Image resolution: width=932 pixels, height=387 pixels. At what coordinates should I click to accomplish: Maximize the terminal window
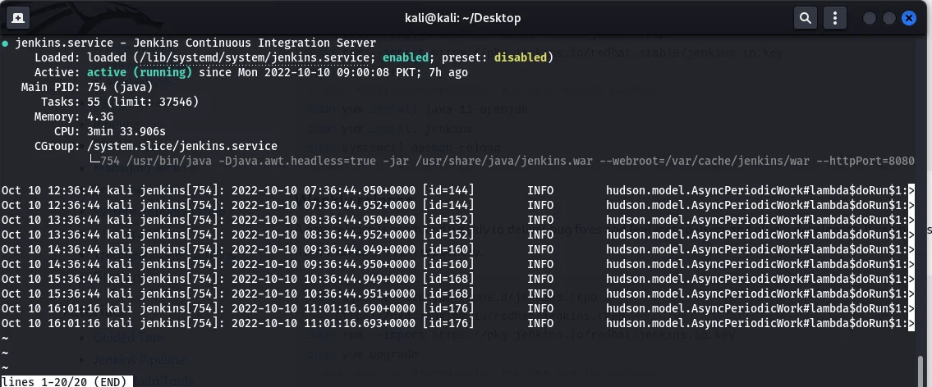point(889,18)
